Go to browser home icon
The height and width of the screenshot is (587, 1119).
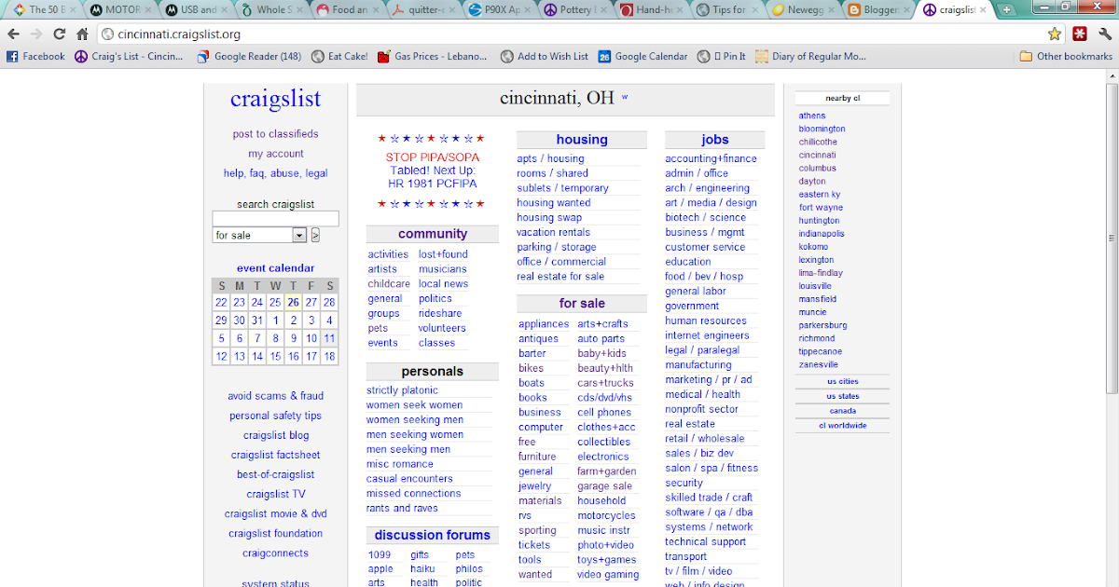82,34
